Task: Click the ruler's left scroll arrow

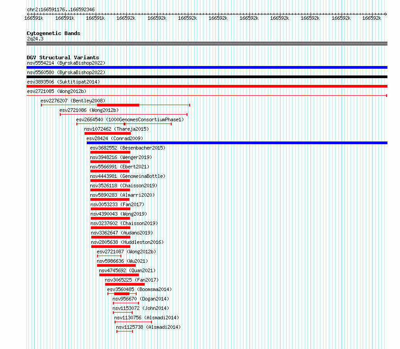Action: point(28,14)
